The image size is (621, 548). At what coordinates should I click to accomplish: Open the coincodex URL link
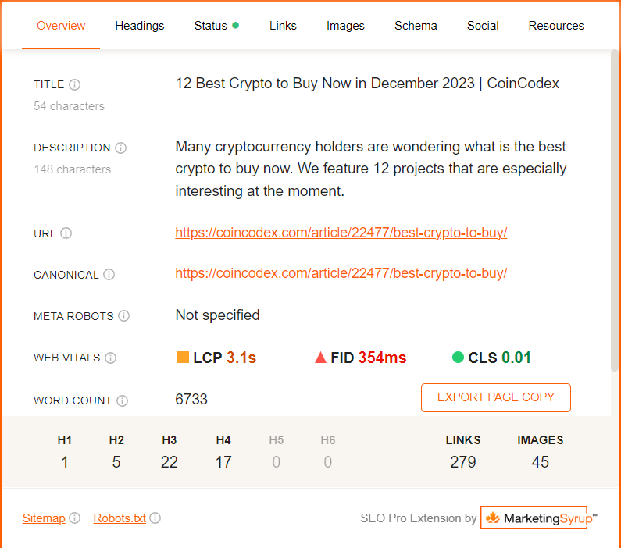click(x=341, y=233)
